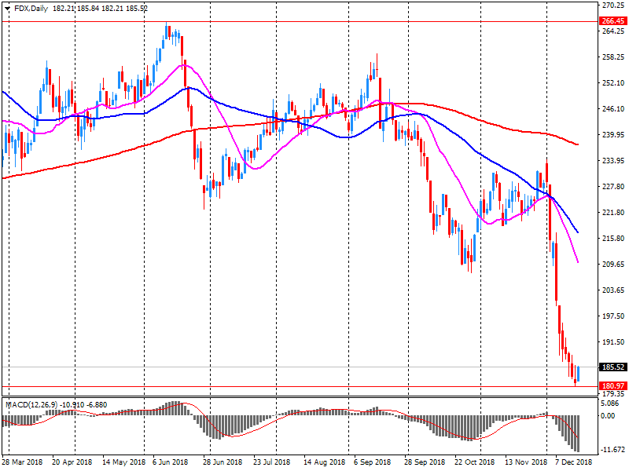Click the 23 Jul 2018 date label
Screen dimensions: 629x471
[271, 462]
